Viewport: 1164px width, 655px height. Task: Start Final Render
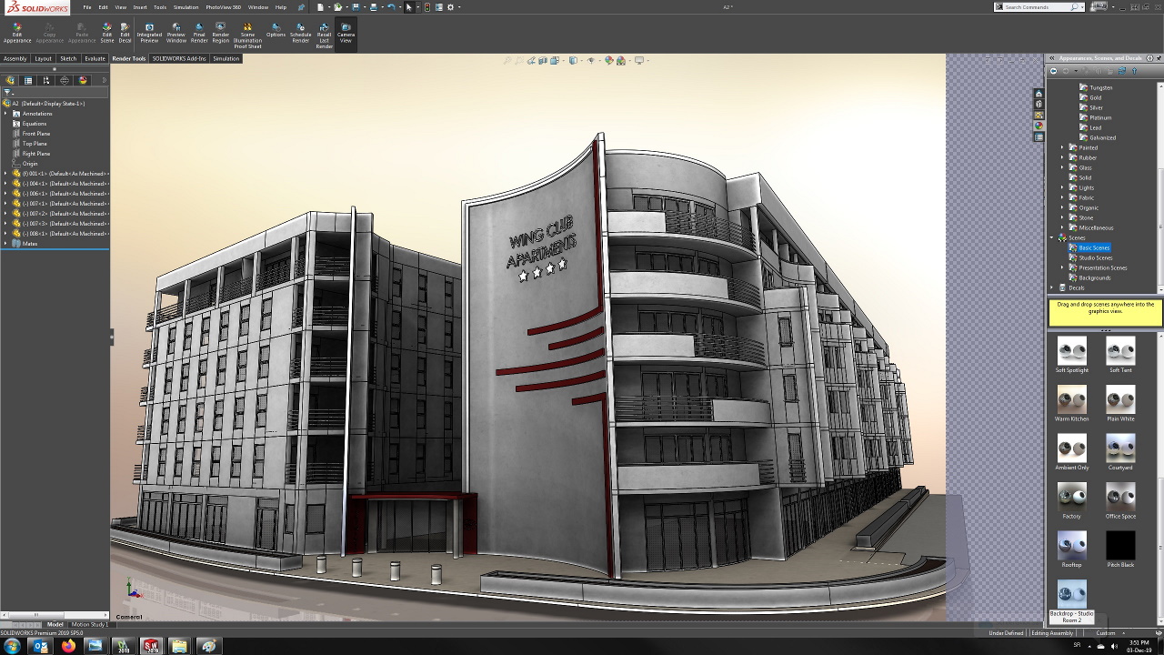coord(199,33)
